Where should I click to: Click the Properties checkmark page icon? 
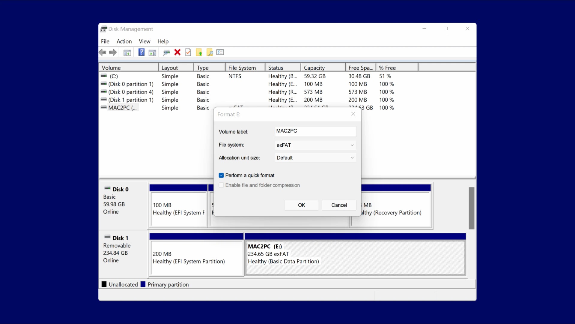point(188,52)
